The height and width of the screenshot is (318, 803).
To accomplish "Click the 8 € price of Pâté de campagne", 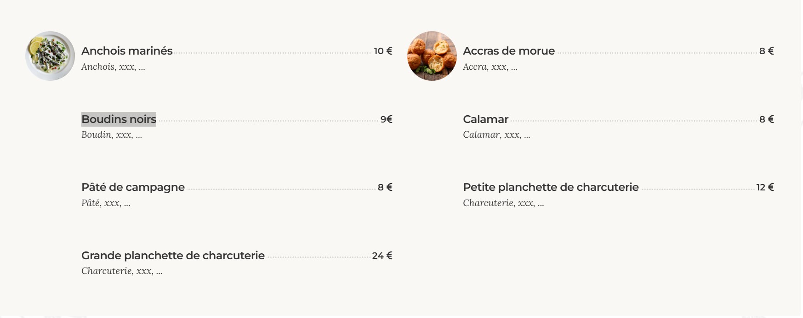I will tap(385, 187).
